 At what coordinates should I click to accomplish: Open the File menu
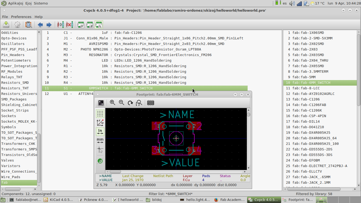tap(5, 17)
